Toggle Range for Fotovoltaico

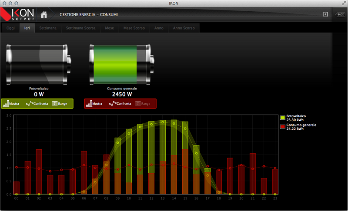(60, 103)
